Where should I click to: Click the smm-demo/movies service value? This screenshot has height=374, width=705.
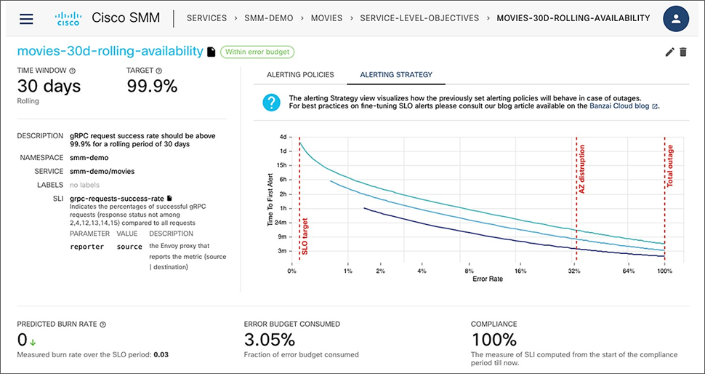tap(102, 172)
